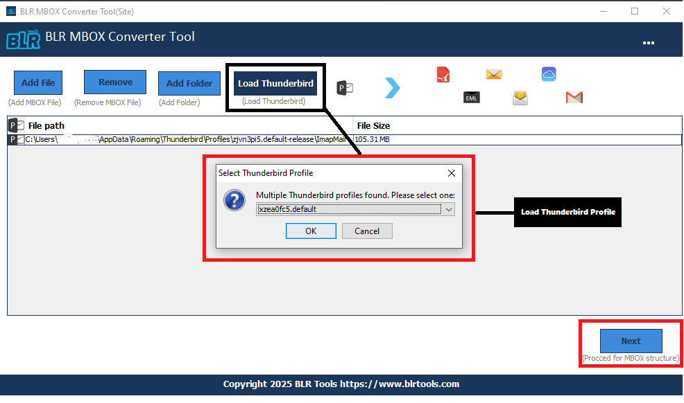Click the Remove button
This screenshot has width=684, height=403.
click(x=115, y=82)
